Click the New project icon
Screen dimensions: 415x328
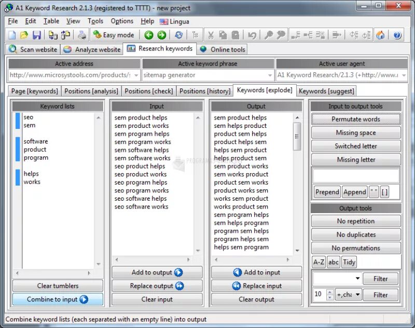[12, 35]
